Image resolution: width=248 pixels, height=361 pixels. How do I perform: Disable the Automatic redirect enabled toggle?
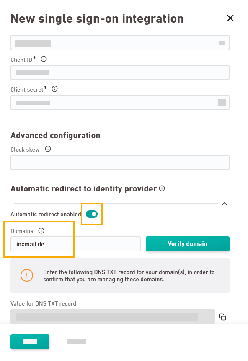pyautogui.click(x=92, y=214)
